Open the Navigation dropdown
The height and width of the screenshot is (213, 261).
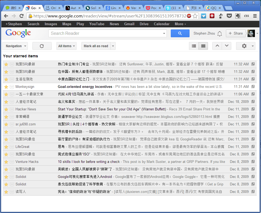click(x=15, y=46)
